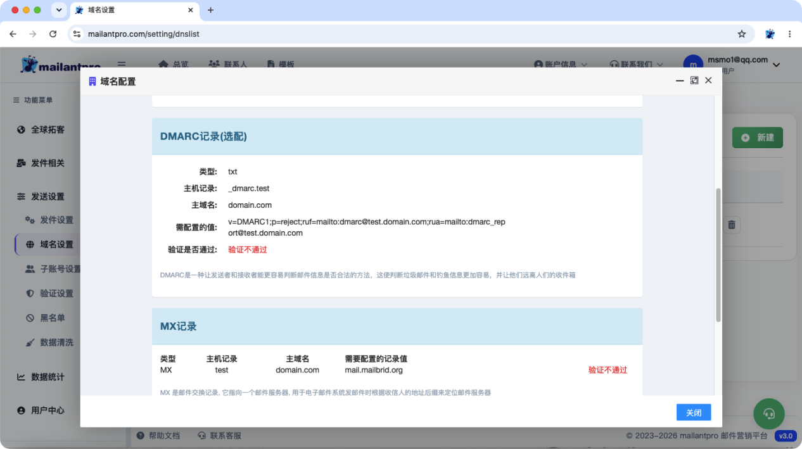Viewport: 802px width, 449px height.
Task: Close the 域名设置 browser tab
Action: point(190,10)
